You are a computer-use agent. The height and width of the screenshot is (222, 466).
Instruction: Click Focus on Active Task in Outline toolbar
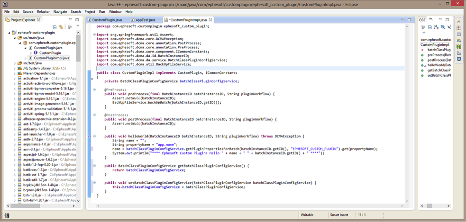pyautogui.click(x=423, y=27)
